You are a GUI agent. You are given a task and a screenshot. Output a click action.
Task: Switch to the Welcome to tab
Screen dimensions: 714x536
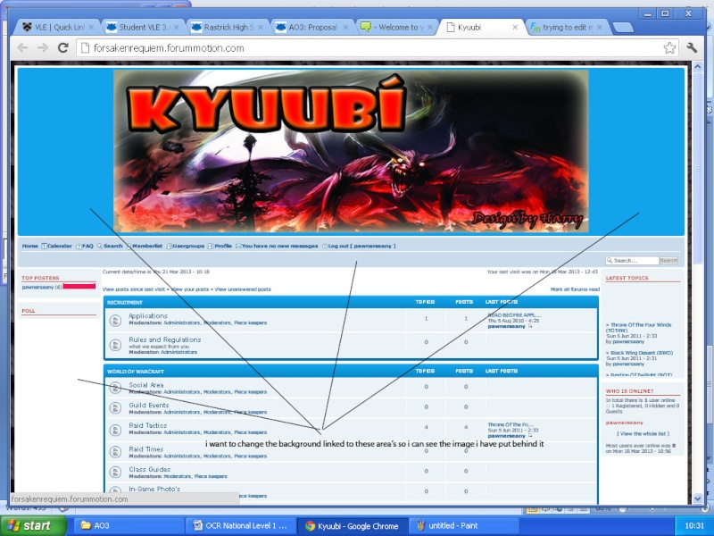click(x=396, y=28)
